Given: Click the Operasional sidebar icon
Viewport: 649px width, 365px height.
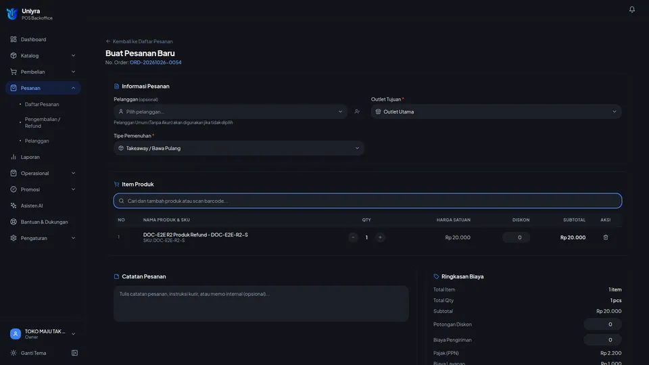Looking at the screenshot, I should click(x=14, y=173).
